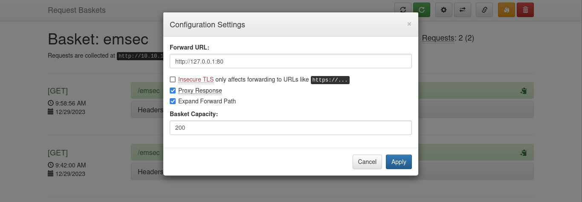This screenshot has height=202, width=582.
Task: Toggle the green auto-refresh button
Action: point(421,10)
